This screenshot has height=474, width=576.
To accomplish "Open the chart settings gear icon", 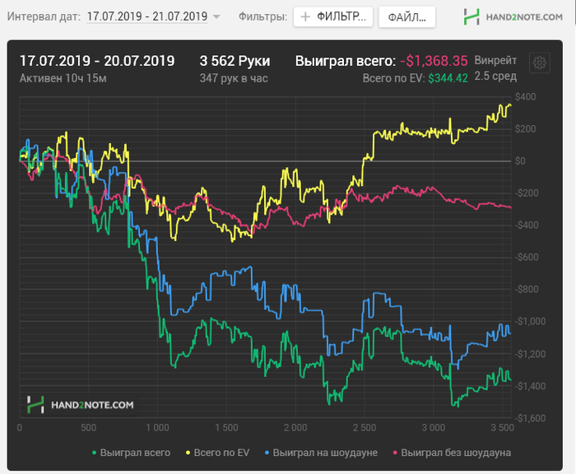I will [539, 63].
